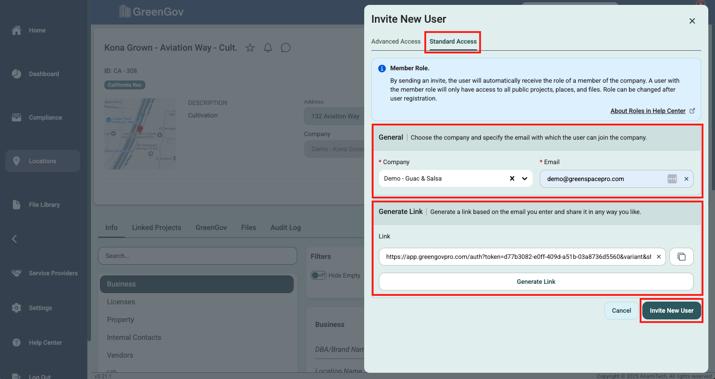
Task: Clear the email input field
Action: [686, 179]
